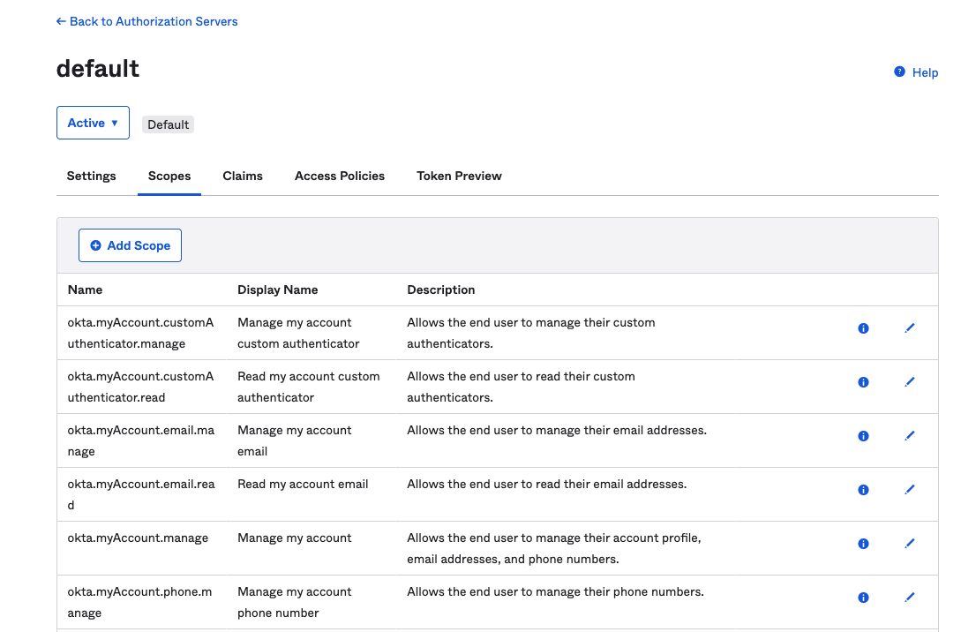This screenshot has width=961, height=632.
Task: View info for okta.myAccount.email.manage scope
Action: click(x=863, y=436)
